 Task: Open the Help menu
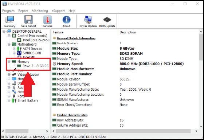coord(72,11)
